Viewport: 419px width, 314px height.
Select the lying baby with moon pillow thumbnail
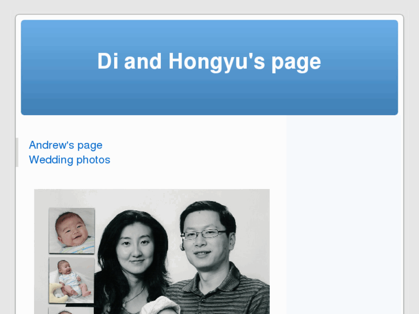tap(71, 281)
